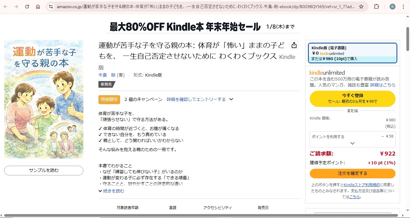Click the browser forward arrow
Screen dimensions: 410x218
(16, 7)
